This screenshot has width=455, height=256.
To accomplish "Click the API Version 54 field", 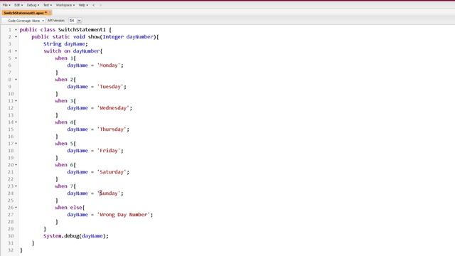I will point(73,21).
